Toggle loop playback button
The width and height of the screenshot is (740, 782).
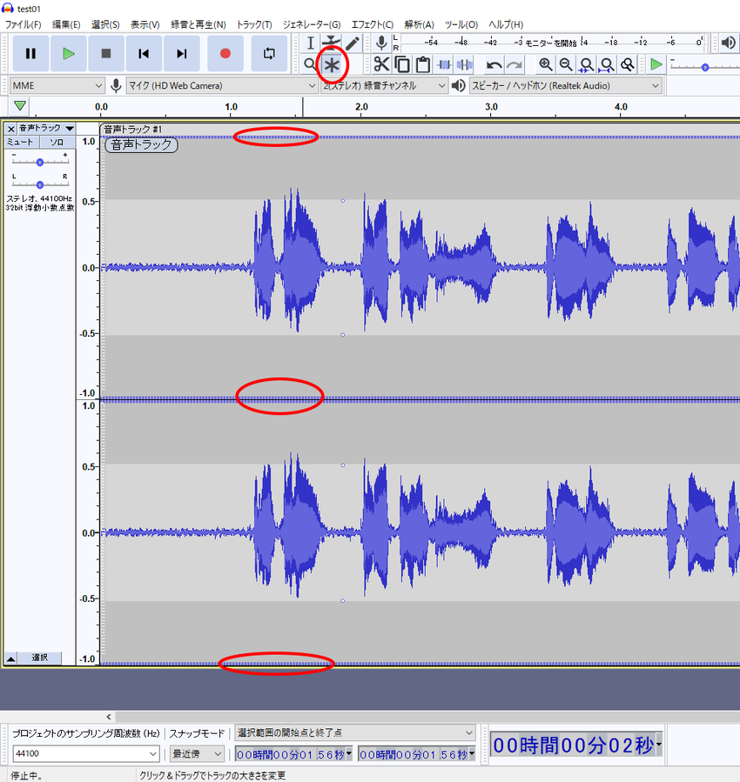[270, 53]
